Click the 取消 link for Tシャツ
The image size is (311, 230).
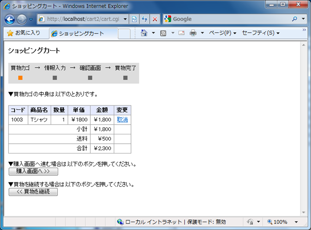122,120
